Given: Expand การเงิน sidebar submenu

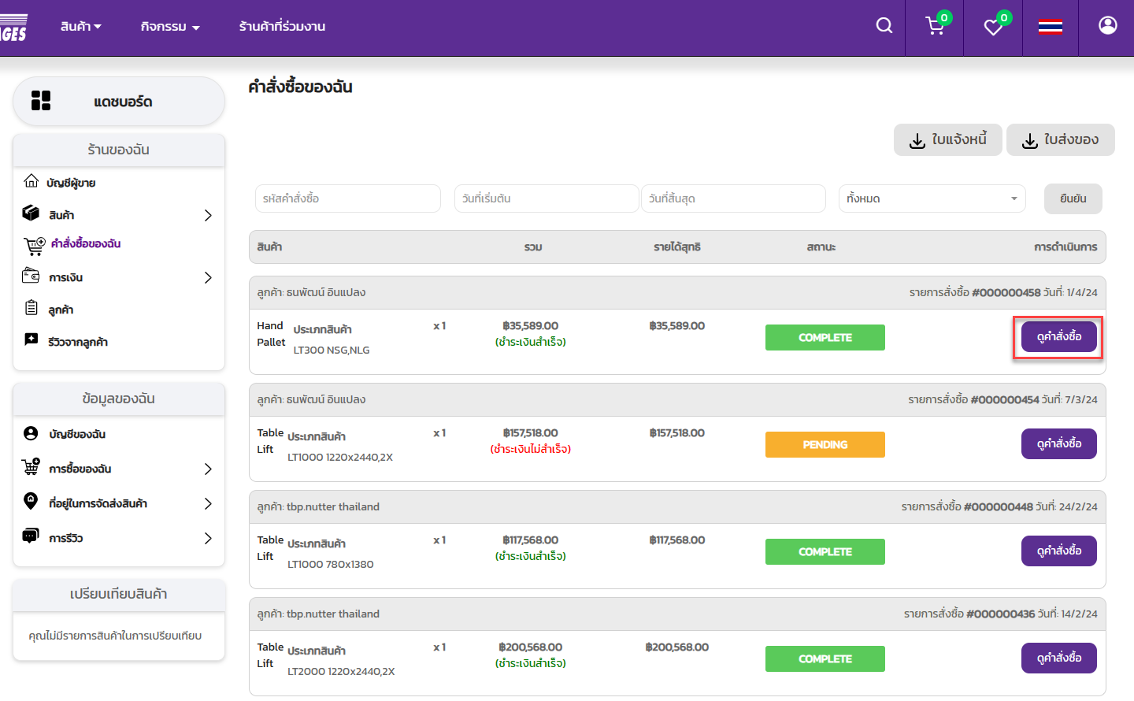Looking at the screenshot, I should click(x=208, y=277).
